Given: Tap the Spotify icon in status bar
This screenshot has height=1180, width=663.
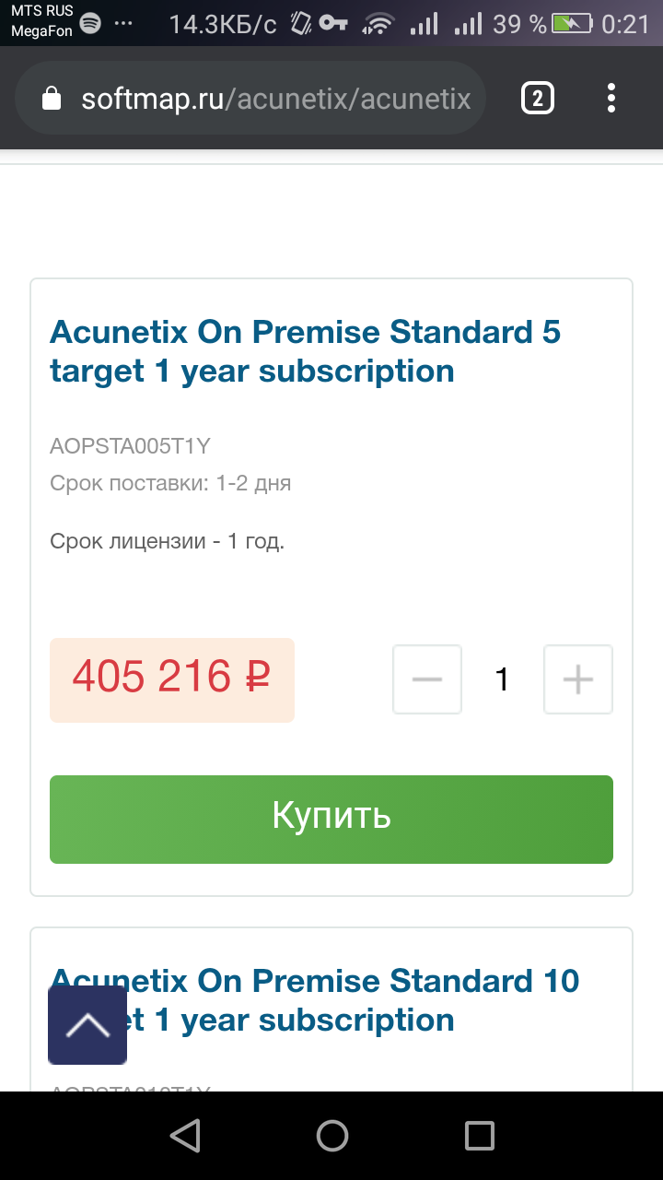Looking at the screenshot, I should pos(90,24).
